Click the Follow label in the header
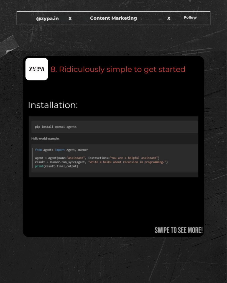This screenshot has width=227, height=283. click(190, 17)
